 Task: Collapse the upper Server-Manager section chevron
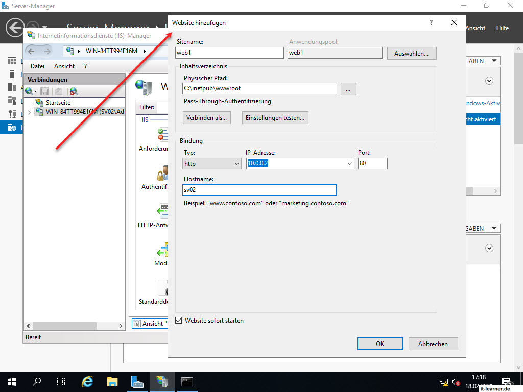click(489, 81)
